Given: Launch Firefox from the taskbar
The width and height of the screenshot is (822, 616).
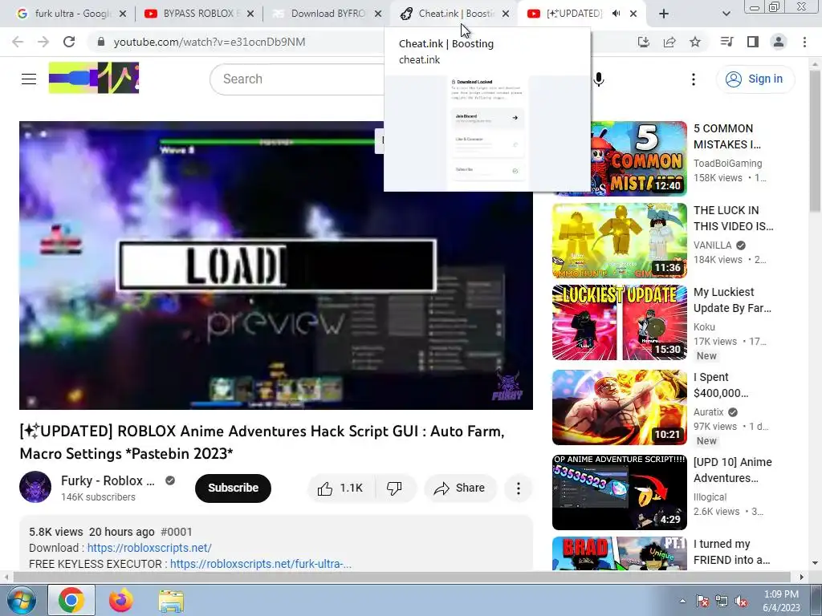Looking at the screenshot, I should 121,600.
